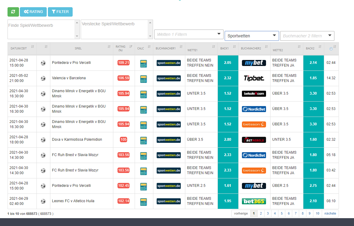Sort by BACK2 column
This screenshot has width=354, height=226.
tap(313, 49)
